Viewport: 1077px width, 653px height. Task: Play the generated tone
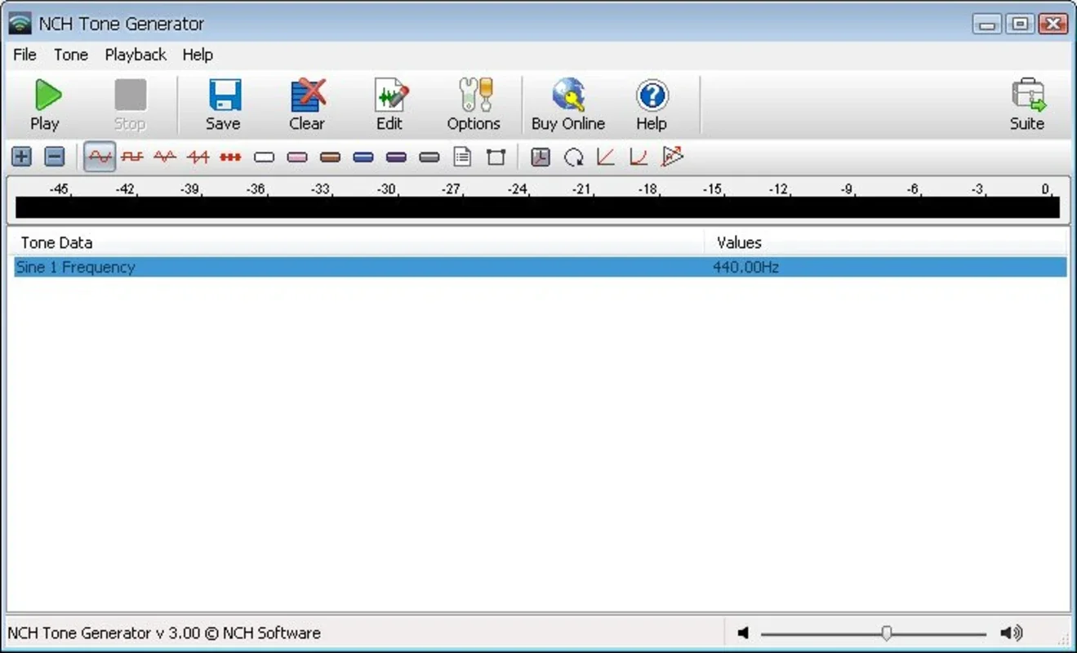pos(46,105)
